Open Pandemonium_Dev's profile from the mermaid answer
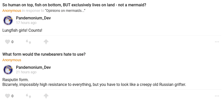Image resolution: width=224 pixels, height=101 pixels. tap(33, 18)
